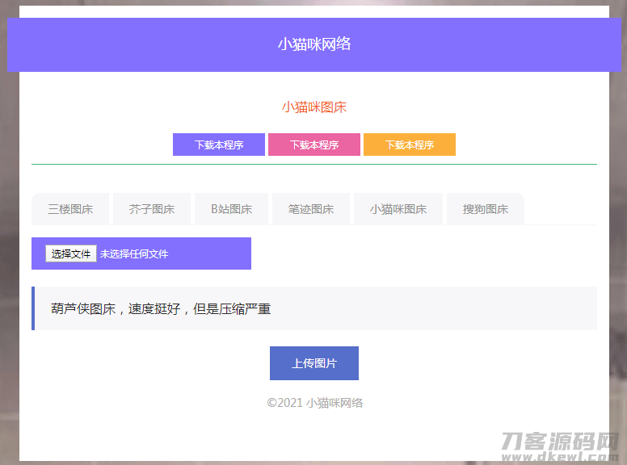Screen dimensions: 627x465
Task: Switch to the 三楼图床 tab
Action: coord(70,209)
